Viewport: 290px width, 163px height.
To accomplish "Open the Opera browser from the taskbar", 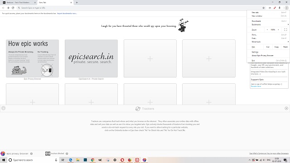I will pos(122,160).
